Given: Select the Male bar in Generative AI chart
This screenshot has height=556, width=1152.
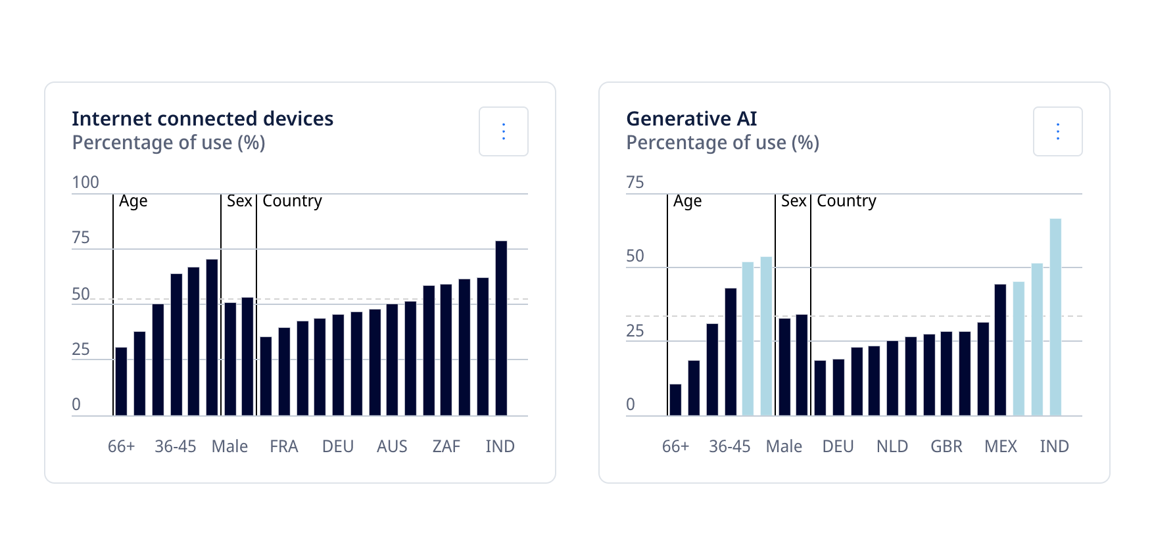Looking at the screenshot, I should click(784, 367).
